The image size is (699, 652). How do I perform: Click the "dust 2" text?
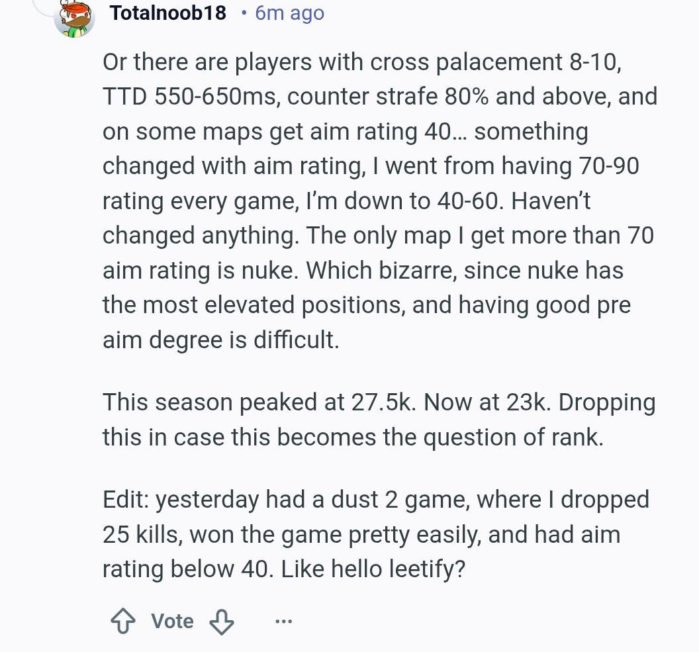click(x=364, y=499)
